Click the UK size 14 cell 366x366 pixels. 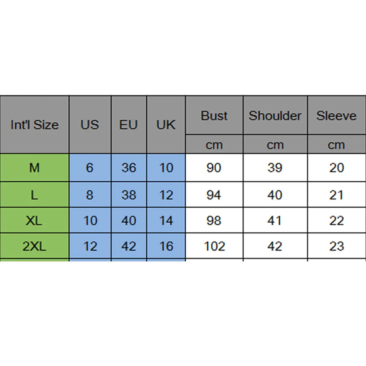pyautogui.click(x=166, y=220)
